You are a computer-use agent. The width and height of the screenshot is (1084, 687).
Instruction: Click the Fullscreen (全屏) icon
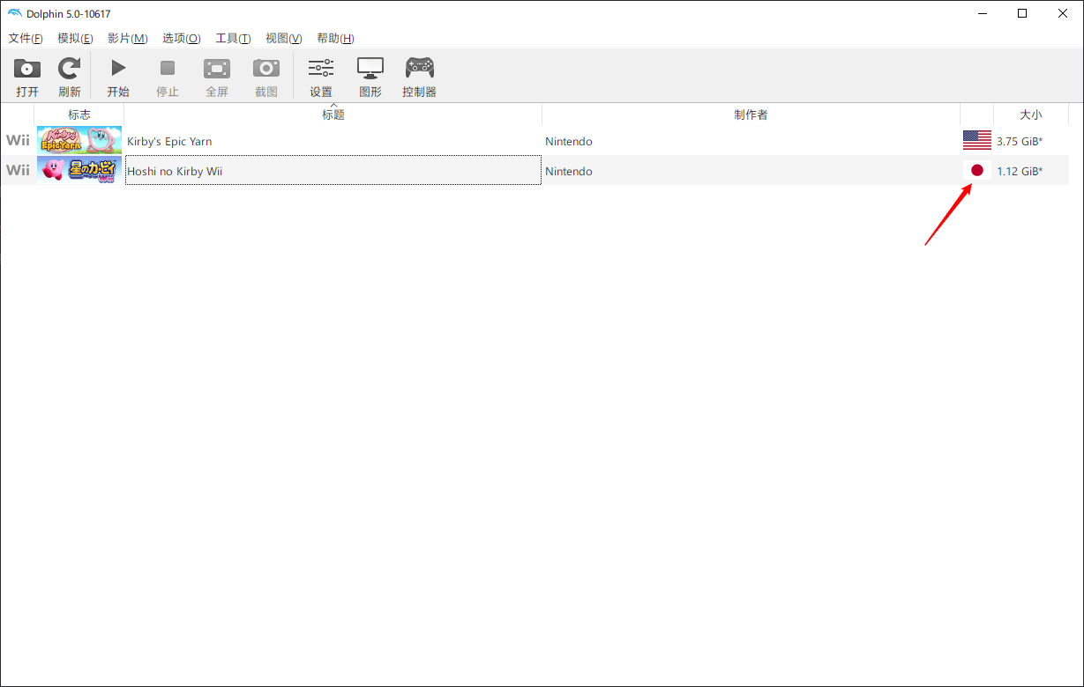216,69
